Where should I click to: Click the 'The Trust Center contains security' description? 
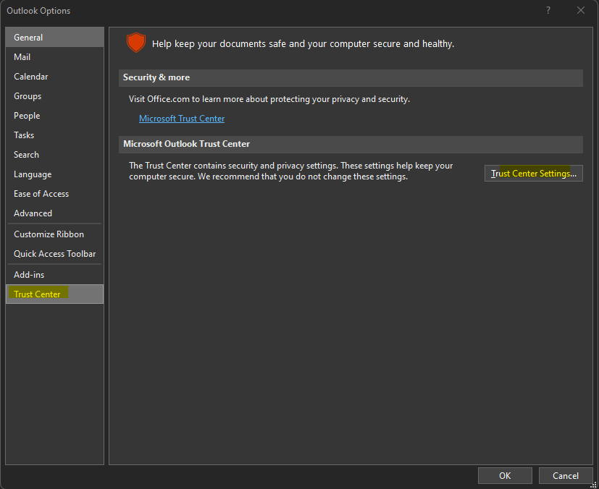(x=290, y=171)
